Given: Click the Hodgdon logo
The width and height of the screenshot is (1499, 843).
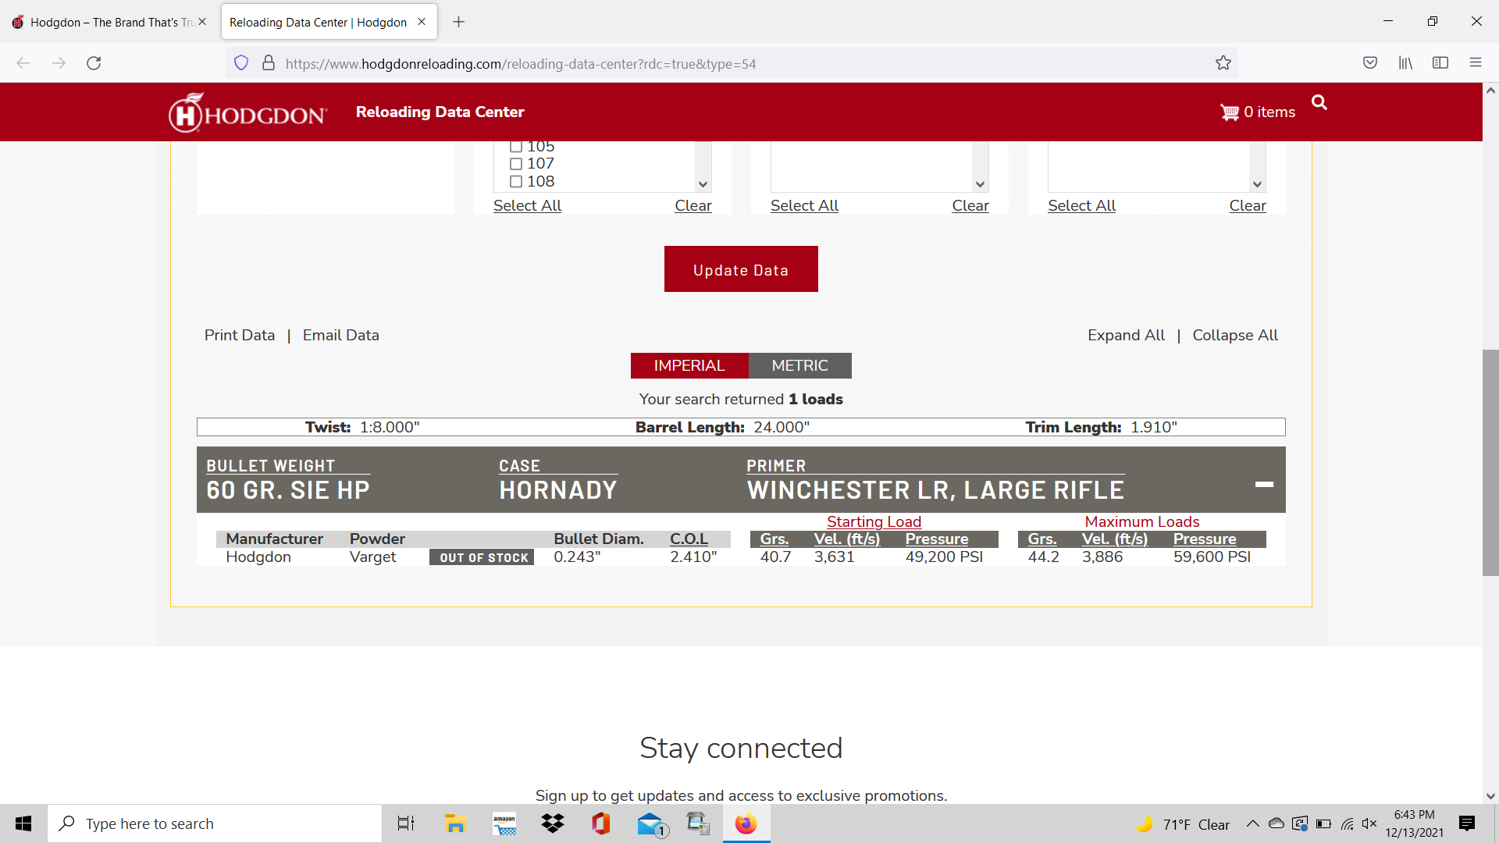Looking at the screenshot, I should pos(248,113).
